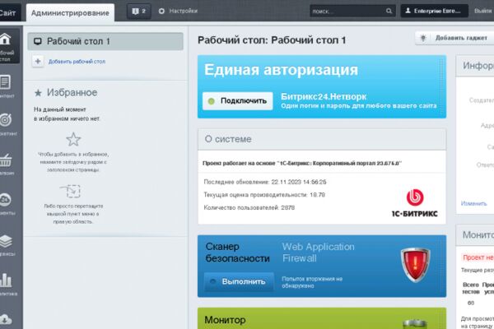Click the Выйти logout link

click(x=483, y=11)
